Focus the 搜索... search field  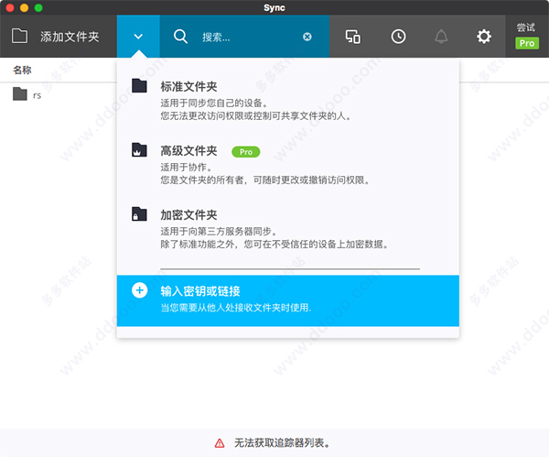[244, 37]
